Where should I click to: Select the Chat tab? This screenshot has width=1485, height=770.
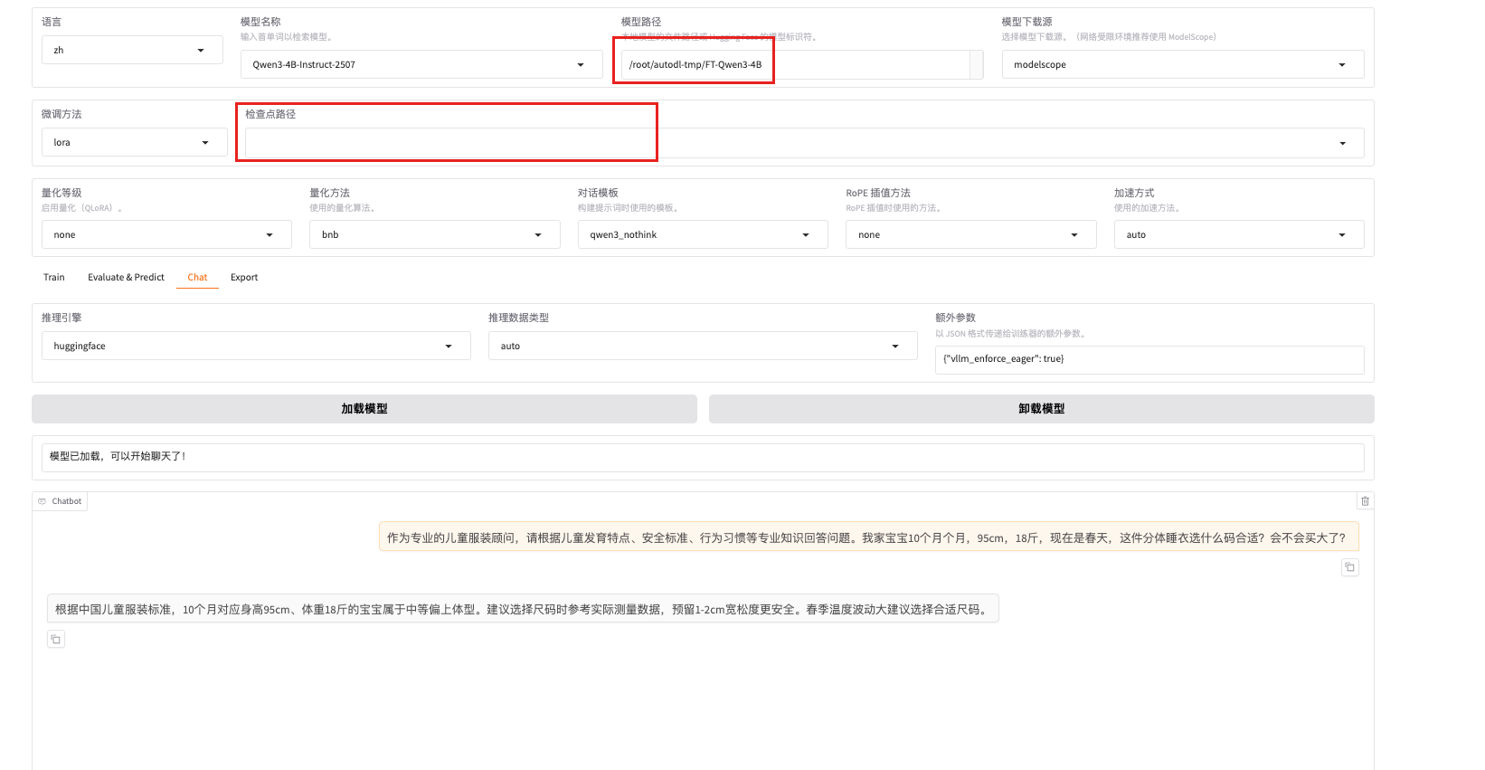click(197, 277)
